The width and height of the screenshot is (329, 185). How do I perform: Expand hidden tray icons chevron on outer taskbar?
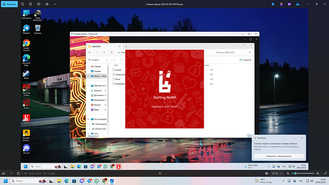pyautogui.click(x=284, y=181)
